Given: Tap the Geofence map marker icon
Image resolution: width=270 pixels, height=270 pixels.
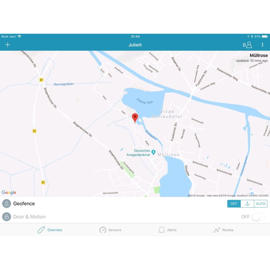Looking at the screenshot, I should coord(6,204).
